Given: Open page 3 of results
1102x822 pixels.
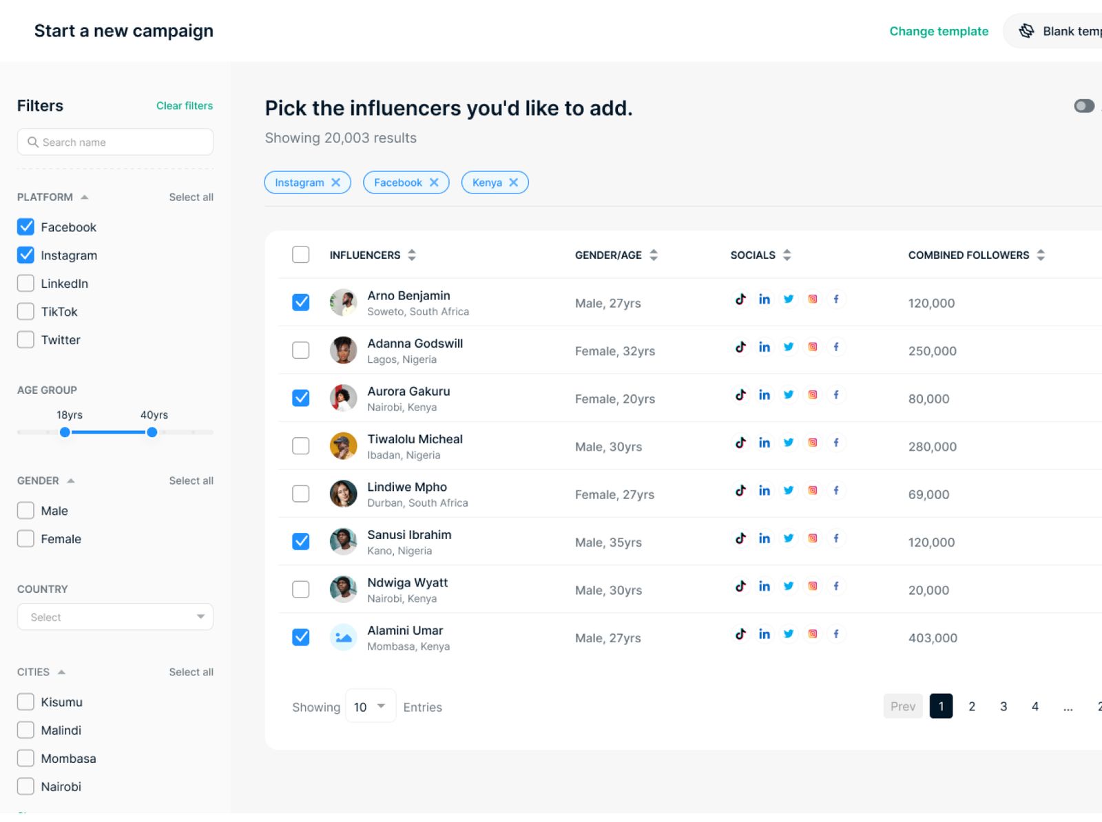Looking at the screenshot, I should 1004,706.
